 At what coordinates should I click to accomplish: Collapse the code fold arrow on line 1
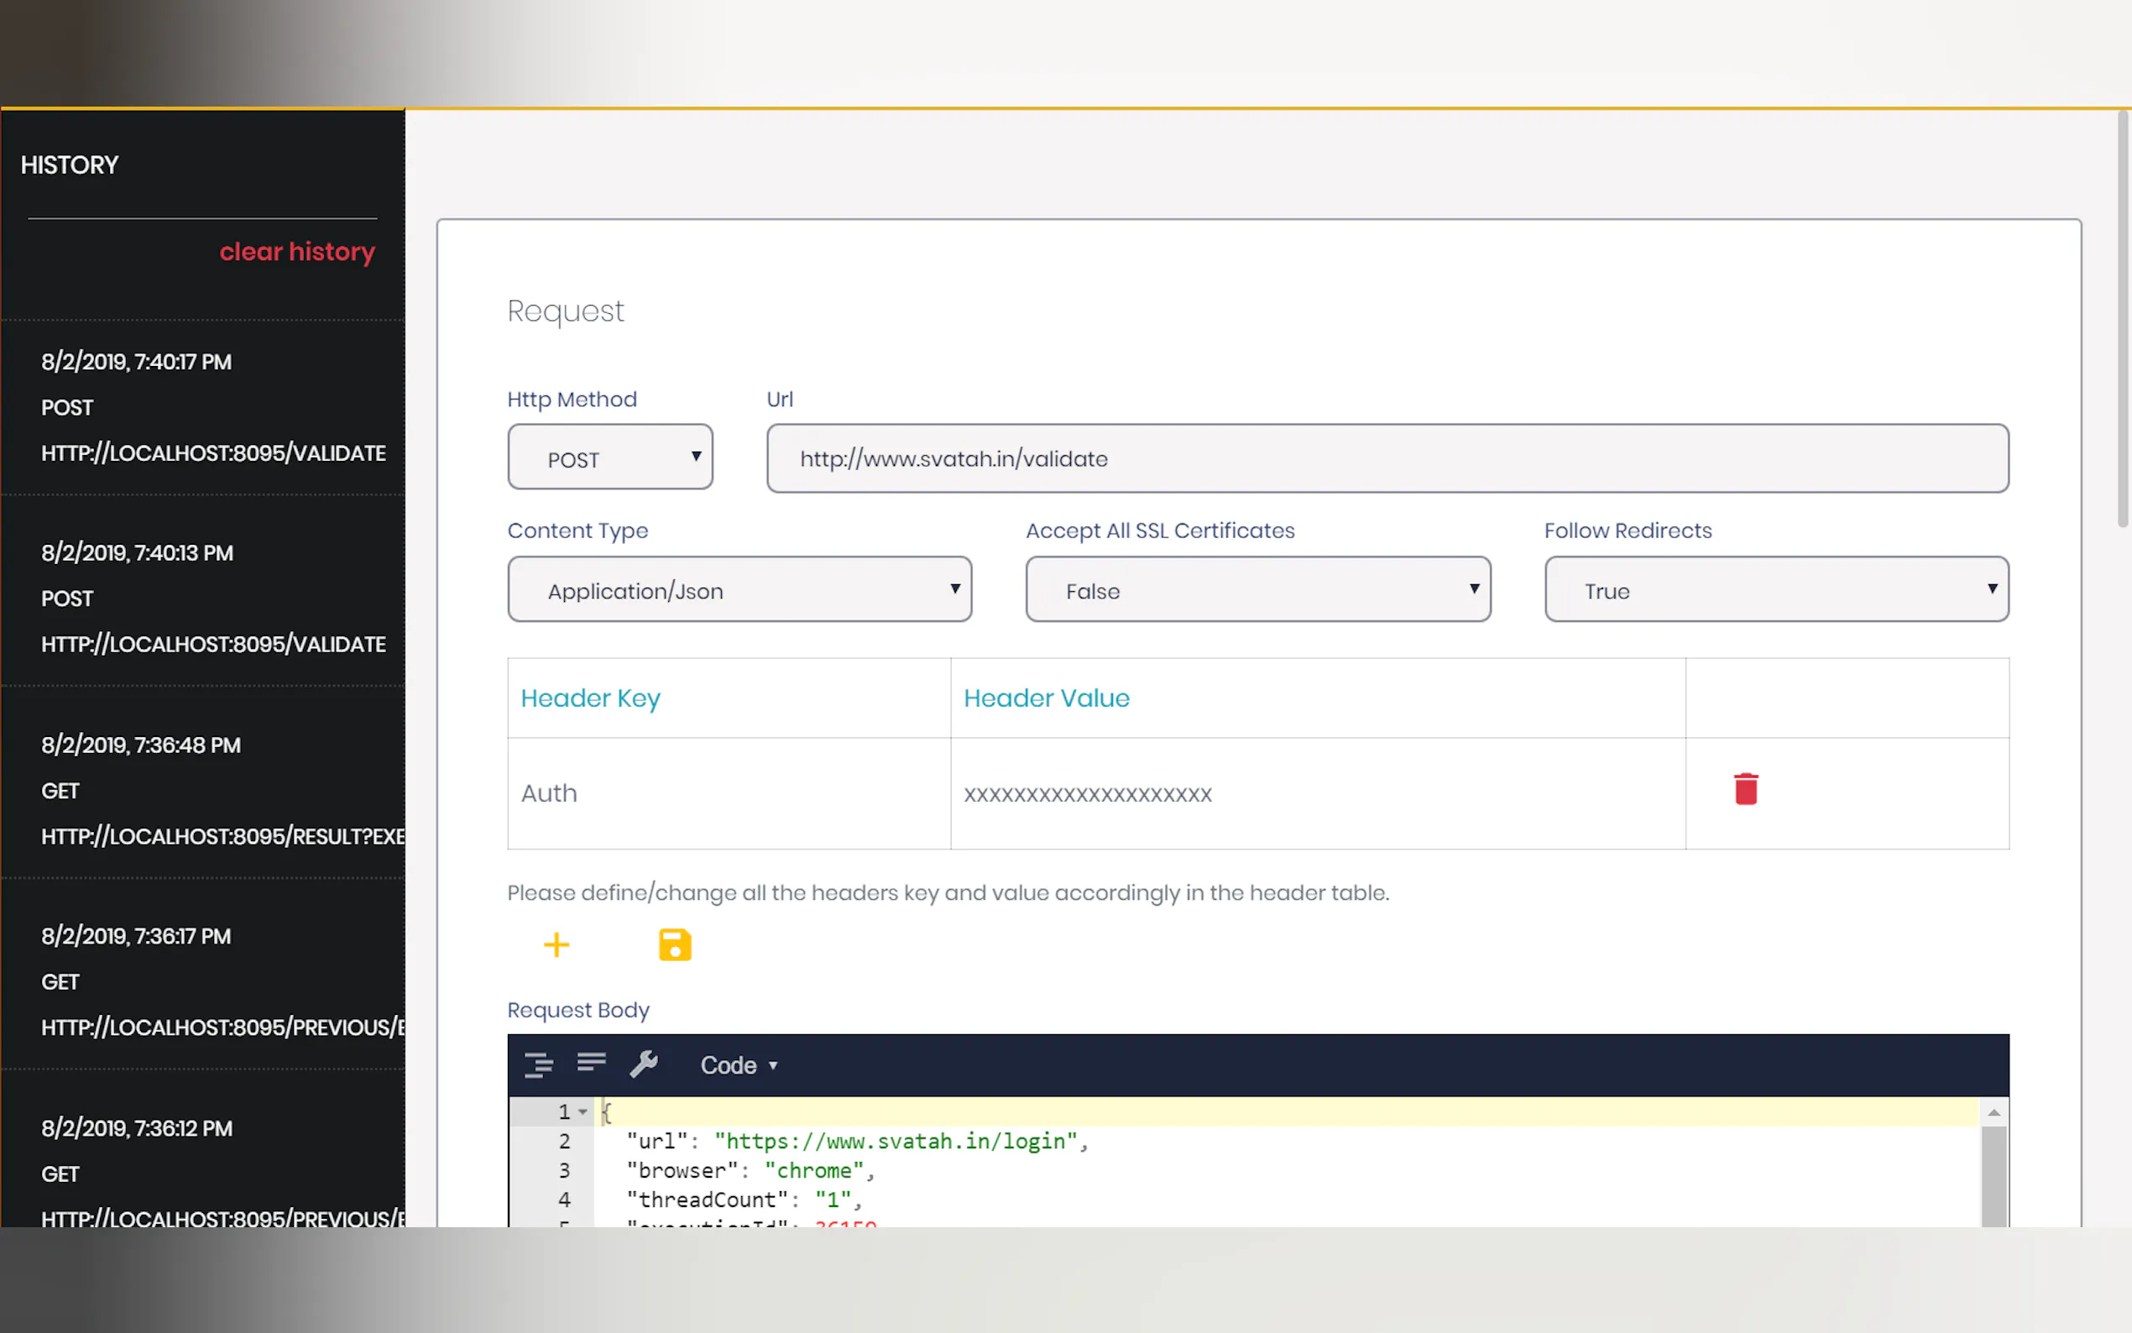[583, 1112]
